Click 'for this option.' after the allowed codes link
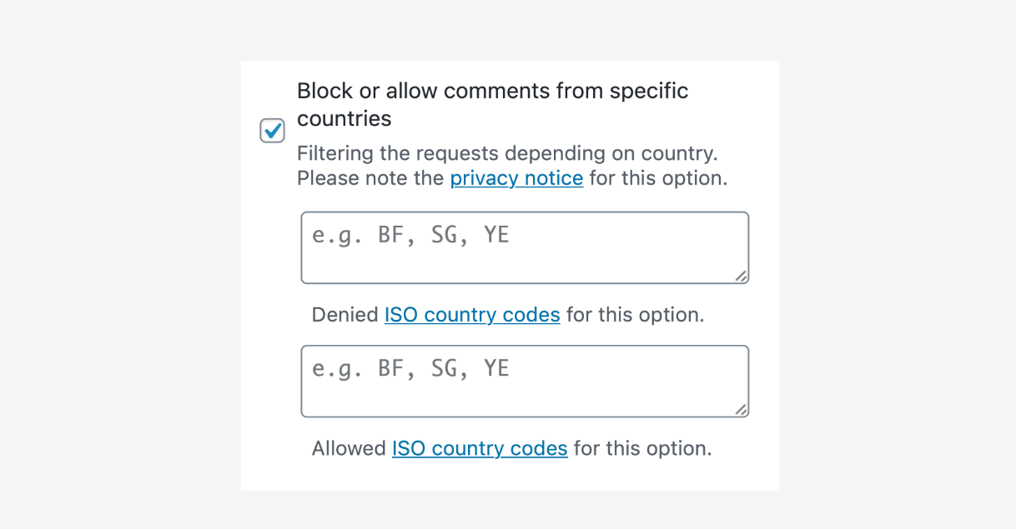 coord(643,448)
